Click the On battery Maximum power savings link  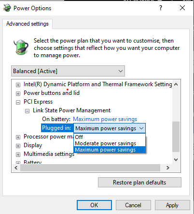105,119
